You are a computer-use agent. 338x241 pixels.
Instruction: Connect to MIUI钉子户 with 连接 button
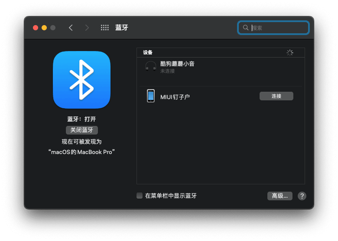click(x=276, y=96)
